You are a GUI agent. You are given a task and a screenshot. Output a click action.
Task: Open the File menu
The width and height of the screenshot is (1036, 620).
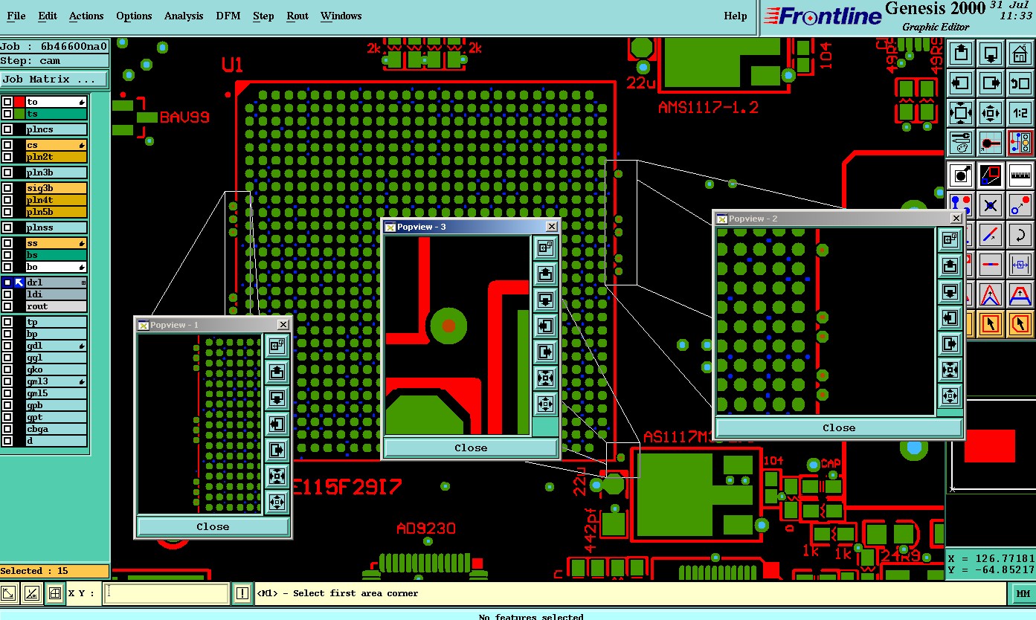coord(16,16)
